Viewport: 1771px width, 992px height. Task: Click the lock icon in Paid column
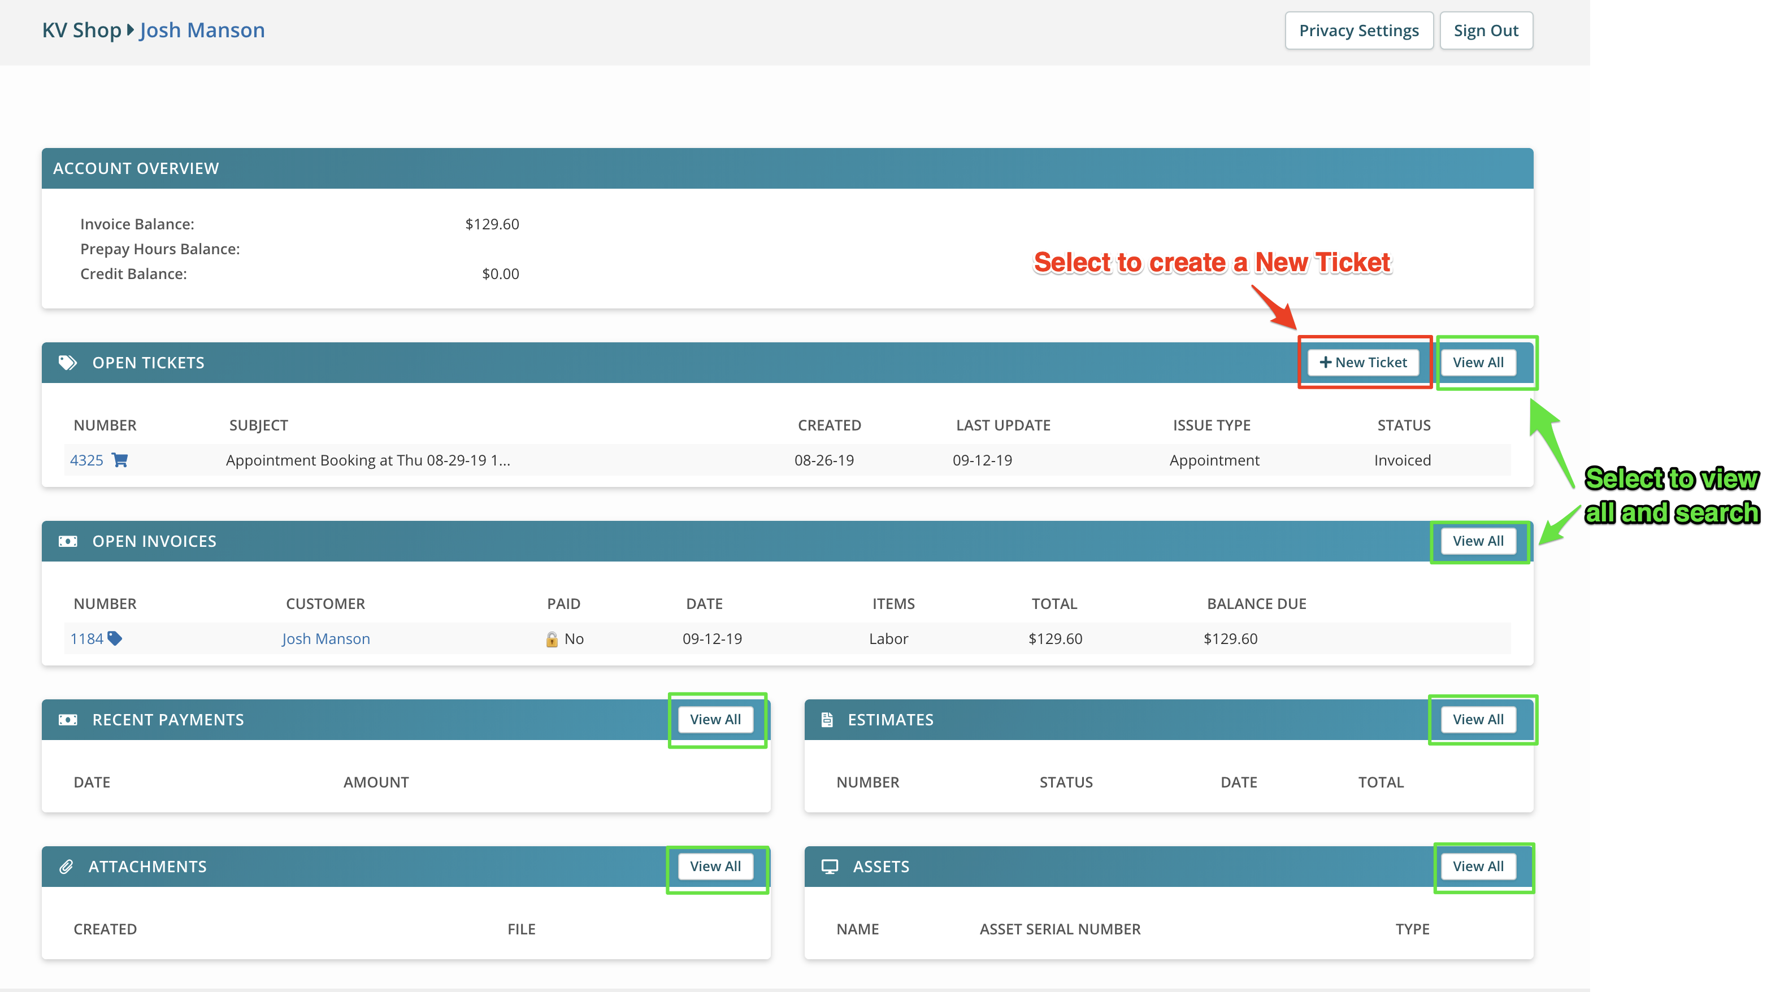click(x=552, y=639)
